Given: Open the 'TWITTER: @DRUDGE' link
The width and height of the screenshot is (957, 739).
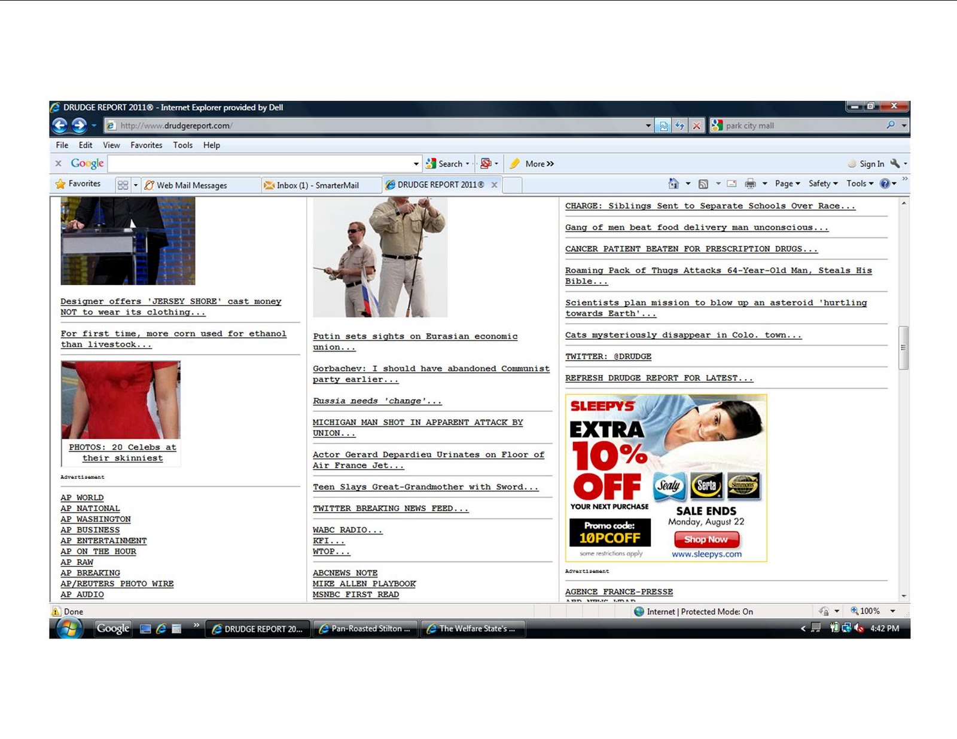Looking at the screenshot, I should [x=608, y=356].
